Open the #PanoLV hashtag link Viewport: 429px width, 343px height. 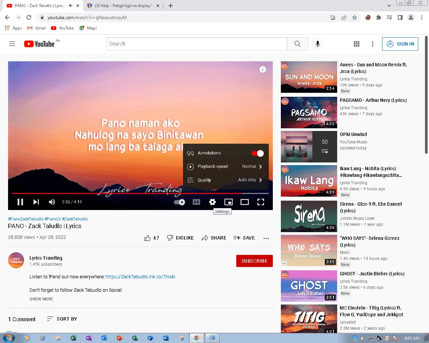pyautogui.click(x=53, y=219)
